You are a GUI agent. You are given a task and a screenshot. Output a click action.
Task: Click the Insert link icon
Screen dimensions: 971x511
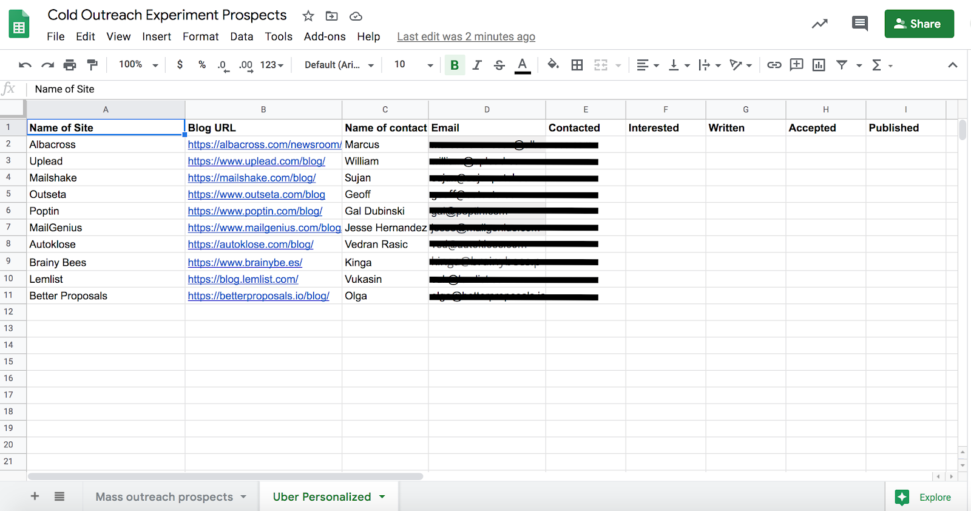pyautogui.click(x=774, y=65)
